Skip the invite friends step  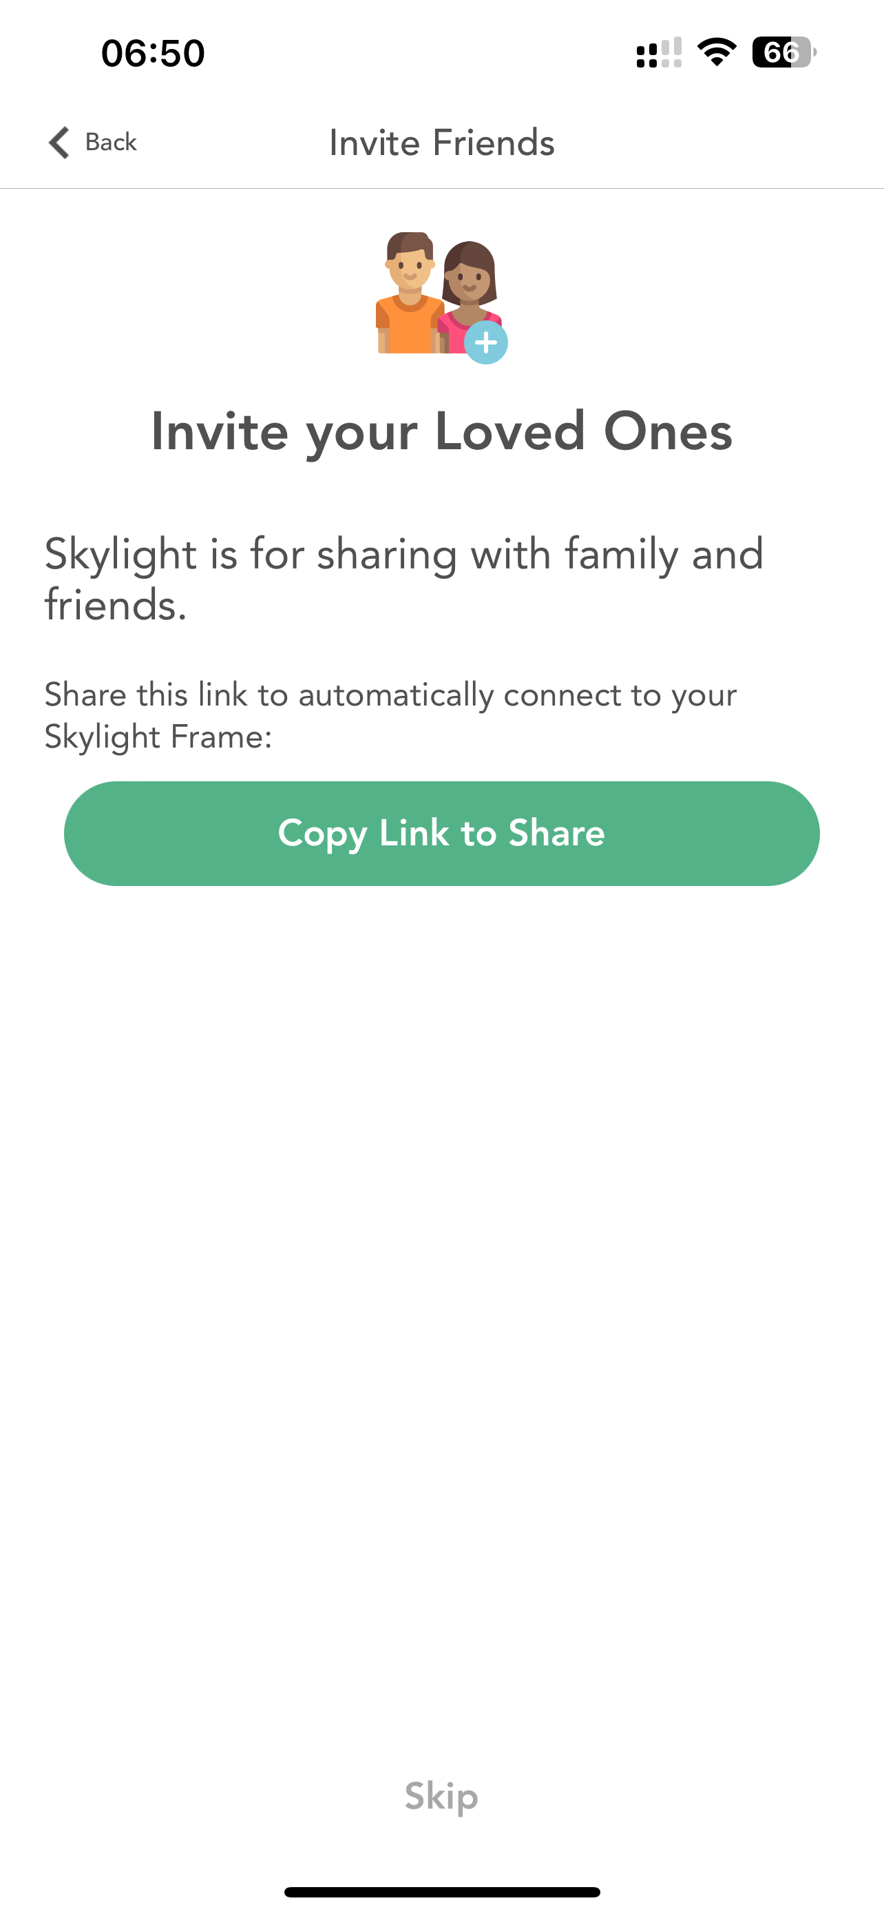coord(441,1796)
